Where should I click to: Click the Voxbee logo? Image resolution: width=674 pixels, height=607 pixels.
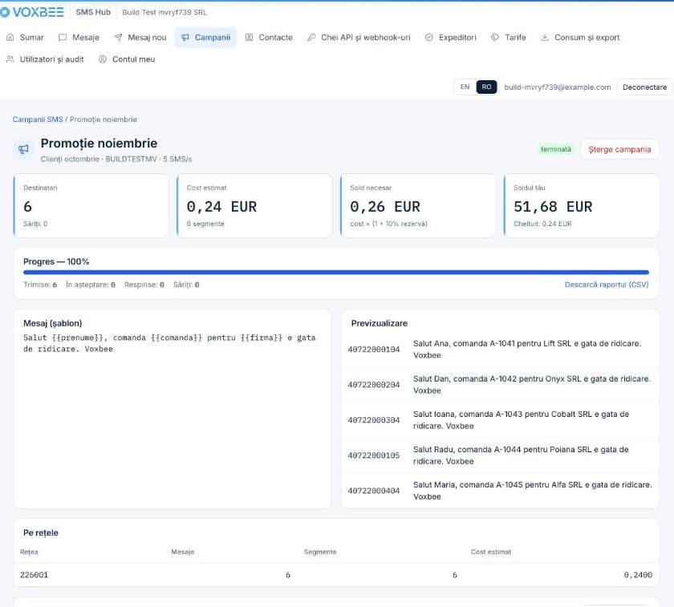(32, 12)
